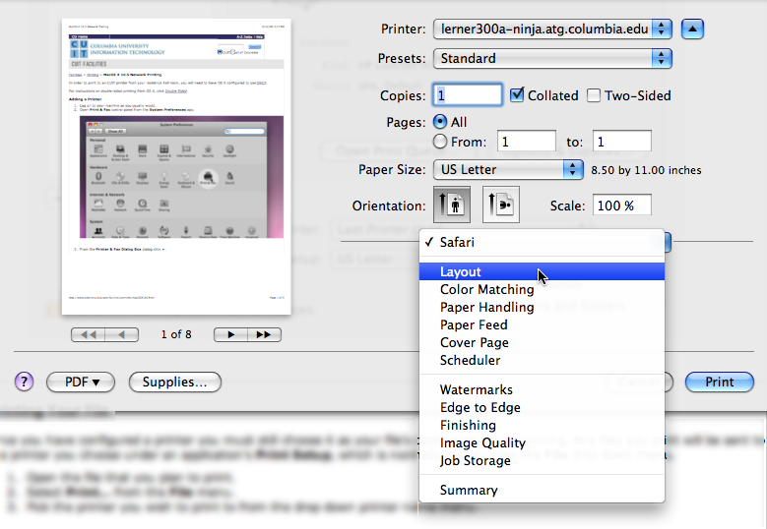Toggle the Collated checkbox

(517, 94)
